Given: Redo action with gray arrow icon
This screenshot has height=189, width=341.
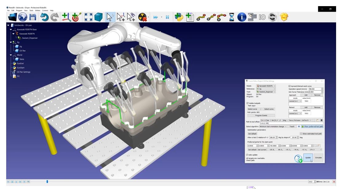Looking at the screenshot, I should point(54,17).
